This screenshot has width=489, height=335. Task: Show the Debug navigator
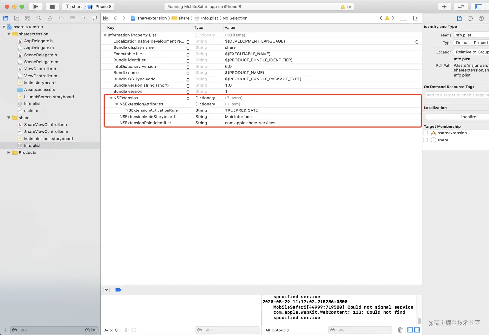click(x=72, y=18)
